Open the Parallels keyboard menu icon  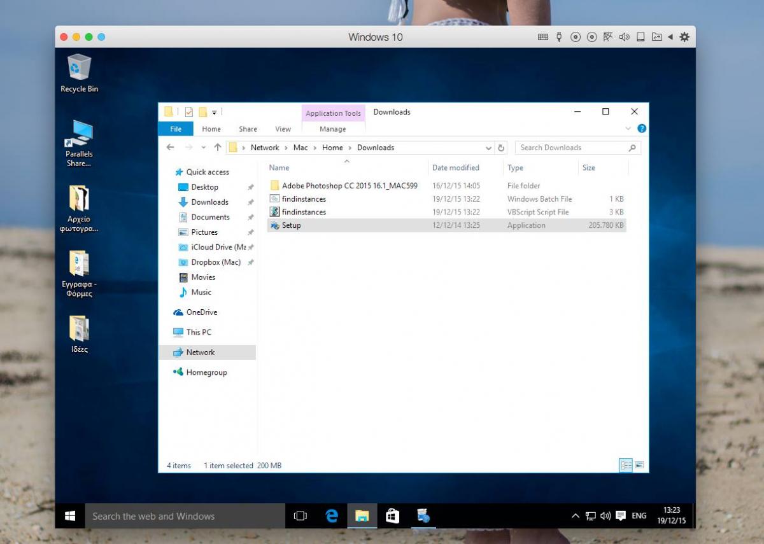point(543,37)
